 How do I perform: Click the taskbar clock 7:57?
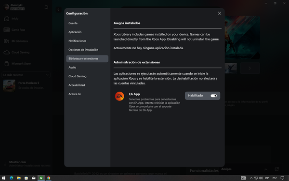tap(275, 178)
